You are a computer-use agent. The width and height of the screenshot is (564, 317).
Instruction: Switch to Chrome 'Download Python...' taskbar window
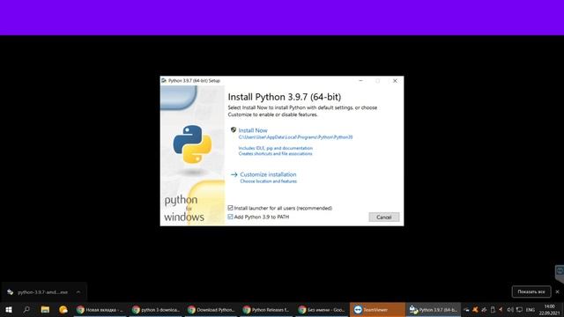(211, 309)
